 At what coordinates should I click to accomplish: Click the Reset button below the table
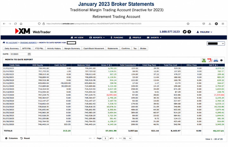(x=25, y=138)
